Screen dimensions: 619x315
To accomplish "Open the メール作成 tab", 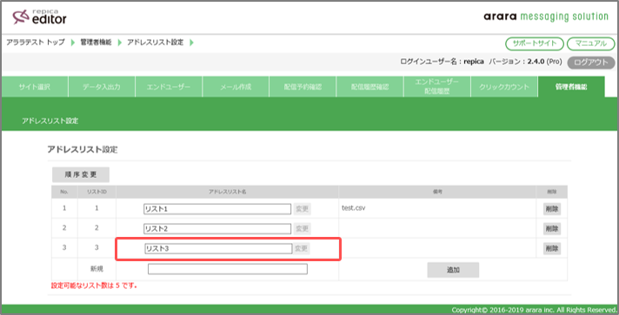I will click(236, 87).
